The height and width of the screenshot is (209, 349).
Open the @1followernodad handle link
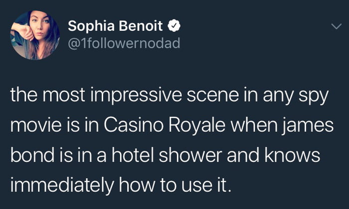pyautogui.click(x=123, y=44)
